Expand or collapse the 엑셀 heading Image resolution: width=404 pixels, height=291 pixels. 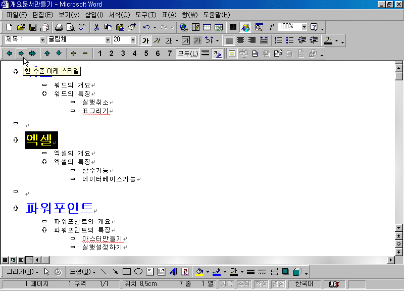pyautogui.click(x=16, y=140)
